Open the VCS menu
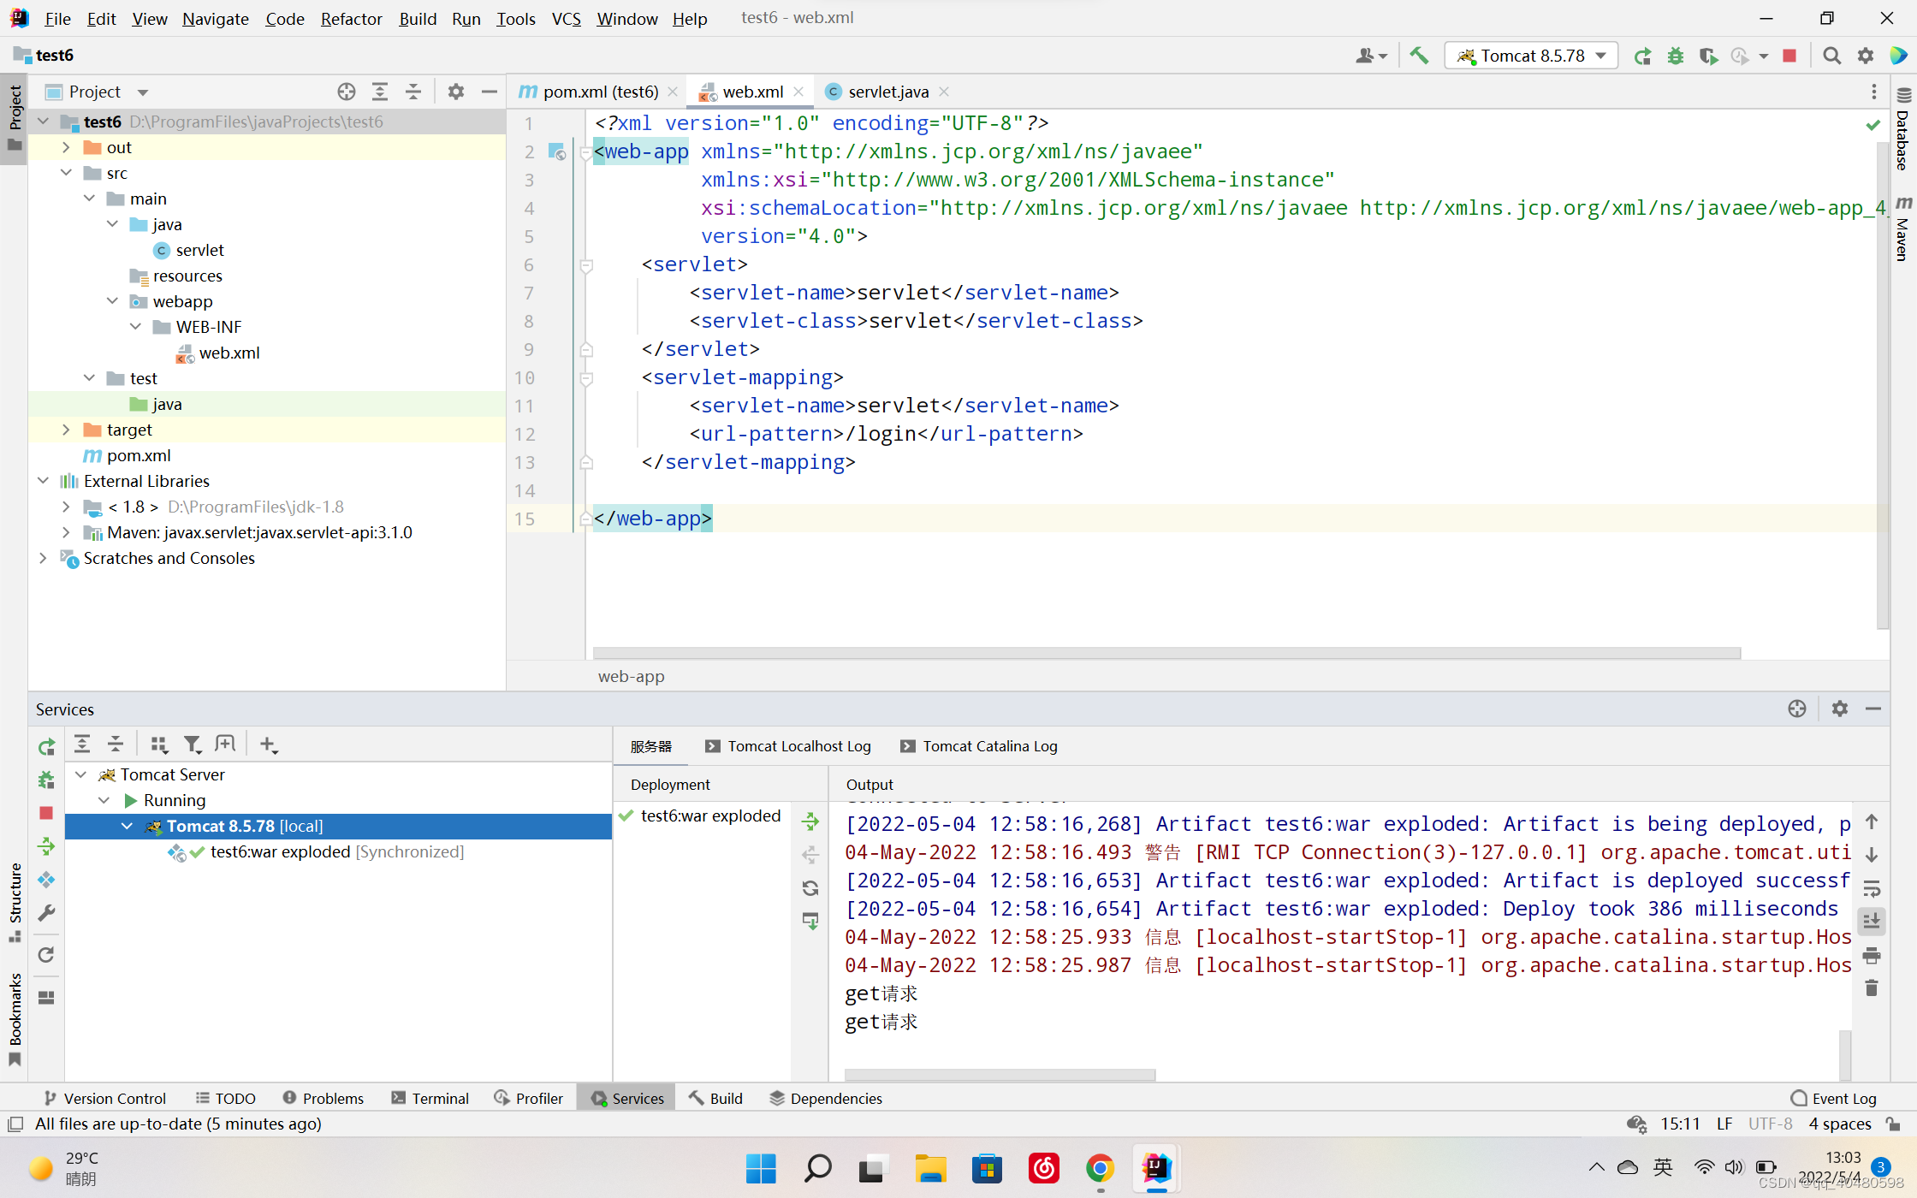 point(566,18)
